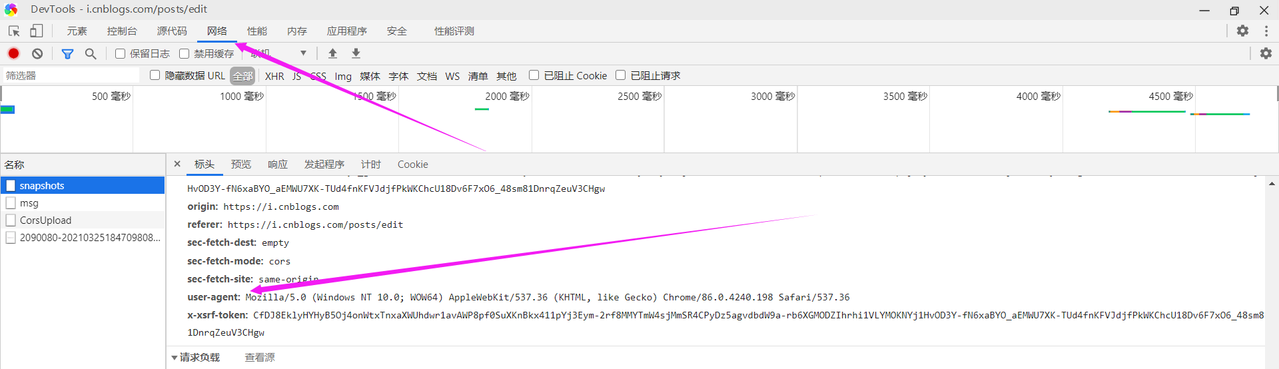The width and height of the screenshot is (1279, 369).
Task: Click the sec-fetch-mode header name
Action: (225, 261)
